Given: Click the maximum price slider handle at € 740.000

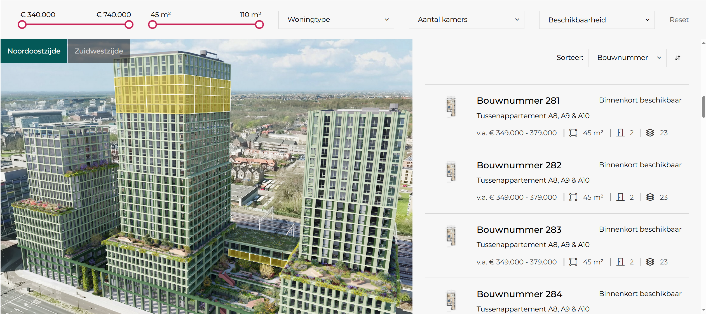Looking at the screenshot, I should 129,25.
